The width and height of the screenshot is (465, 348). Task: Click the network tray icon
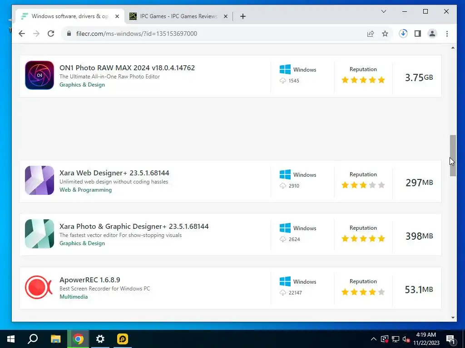pyautogui.click(x=396, y=339)
